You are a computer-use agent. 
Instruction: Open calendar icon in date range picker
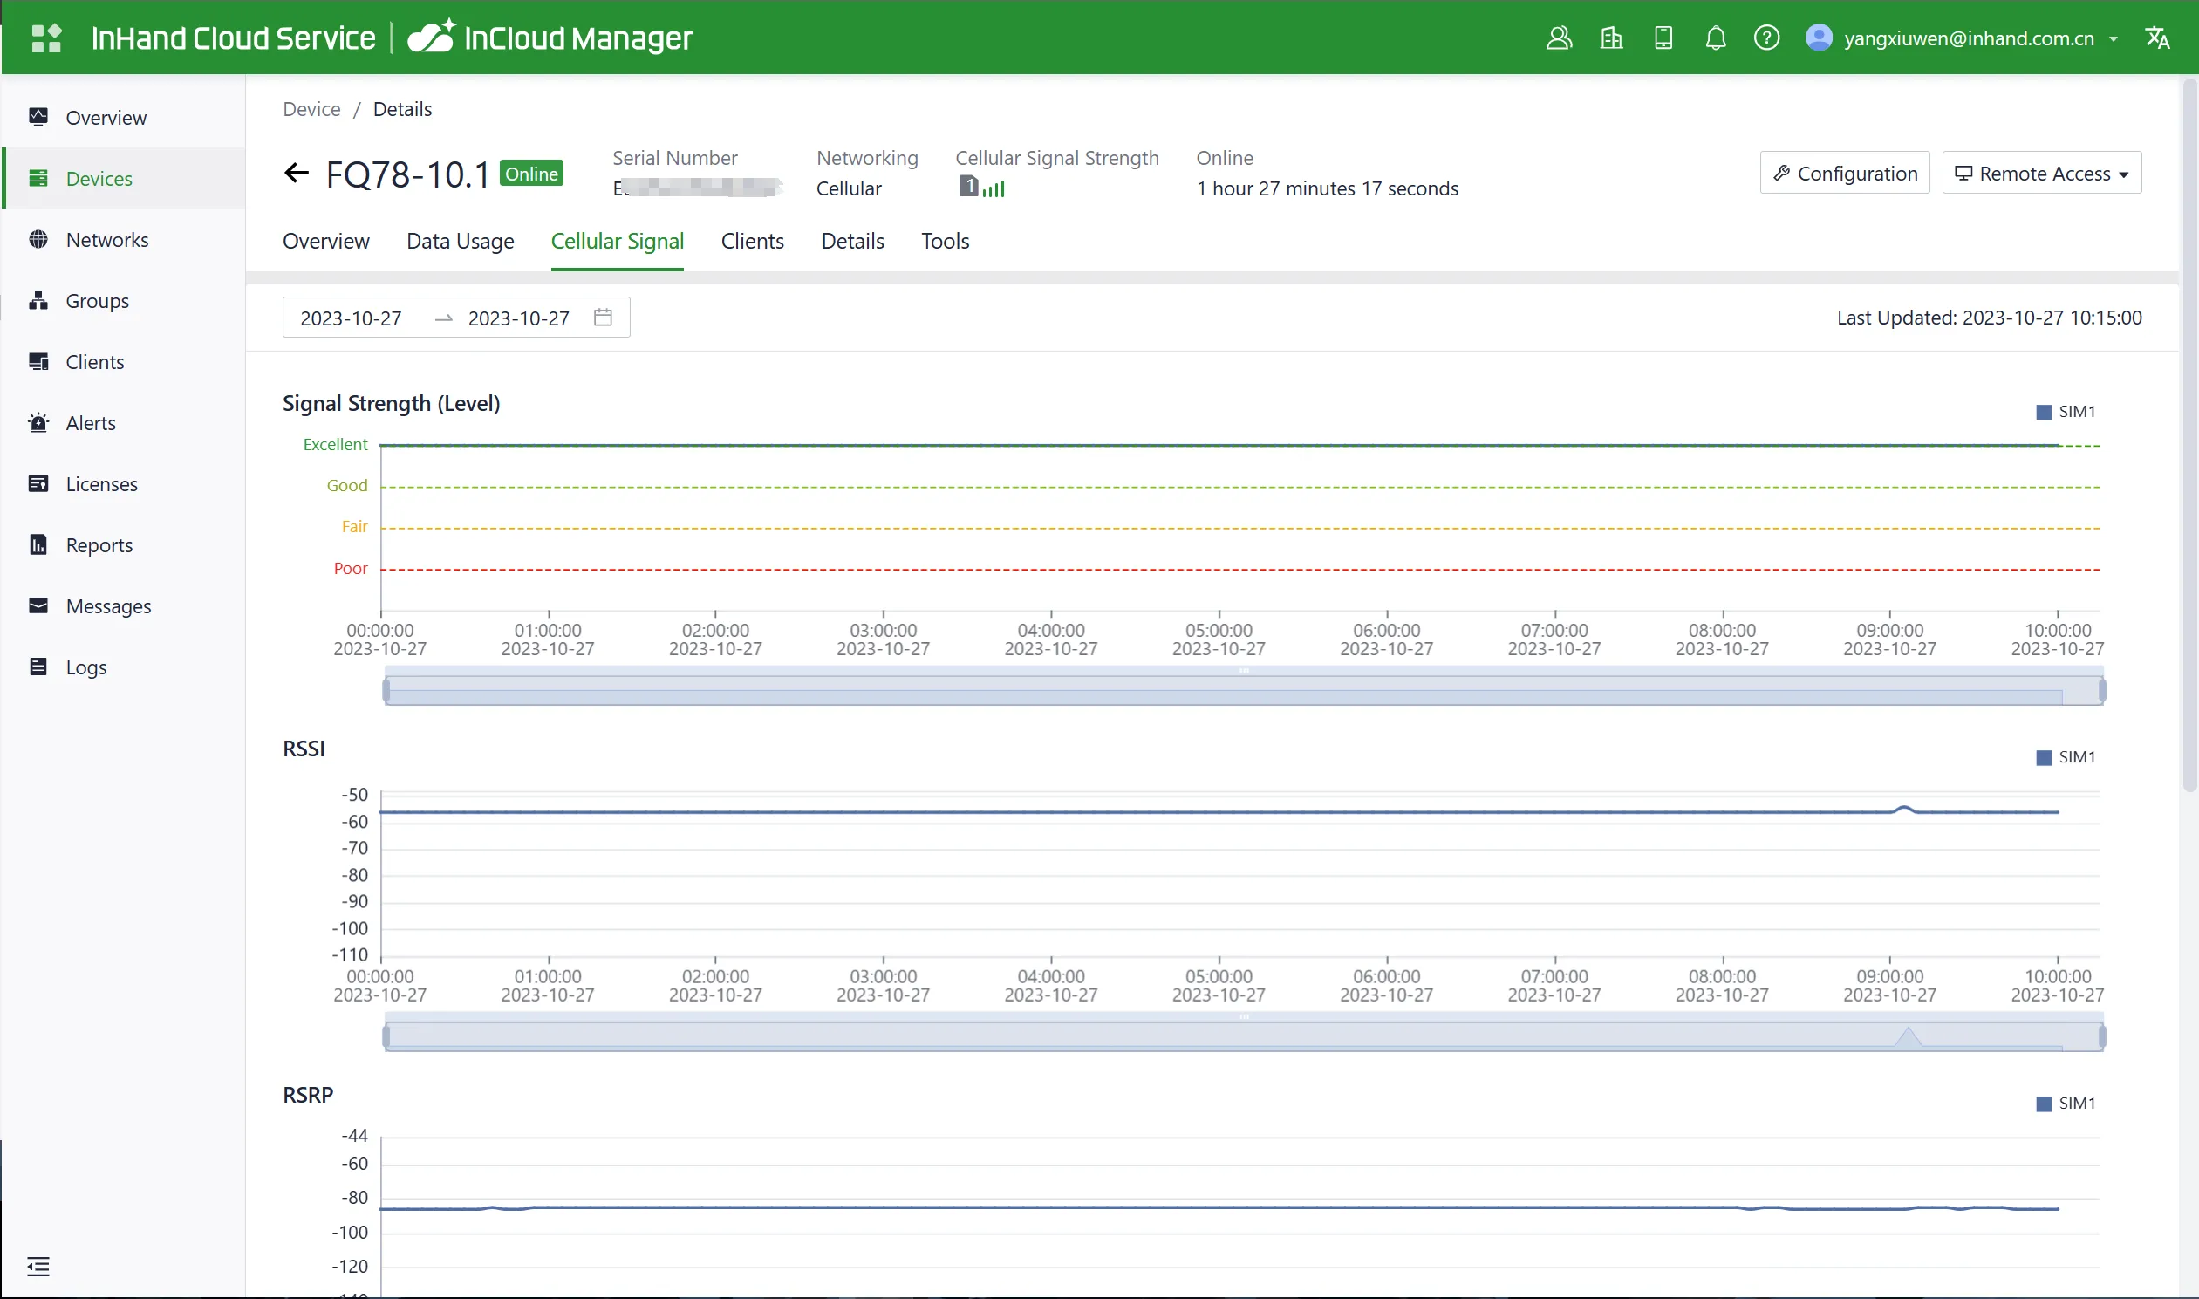[603, 317]
